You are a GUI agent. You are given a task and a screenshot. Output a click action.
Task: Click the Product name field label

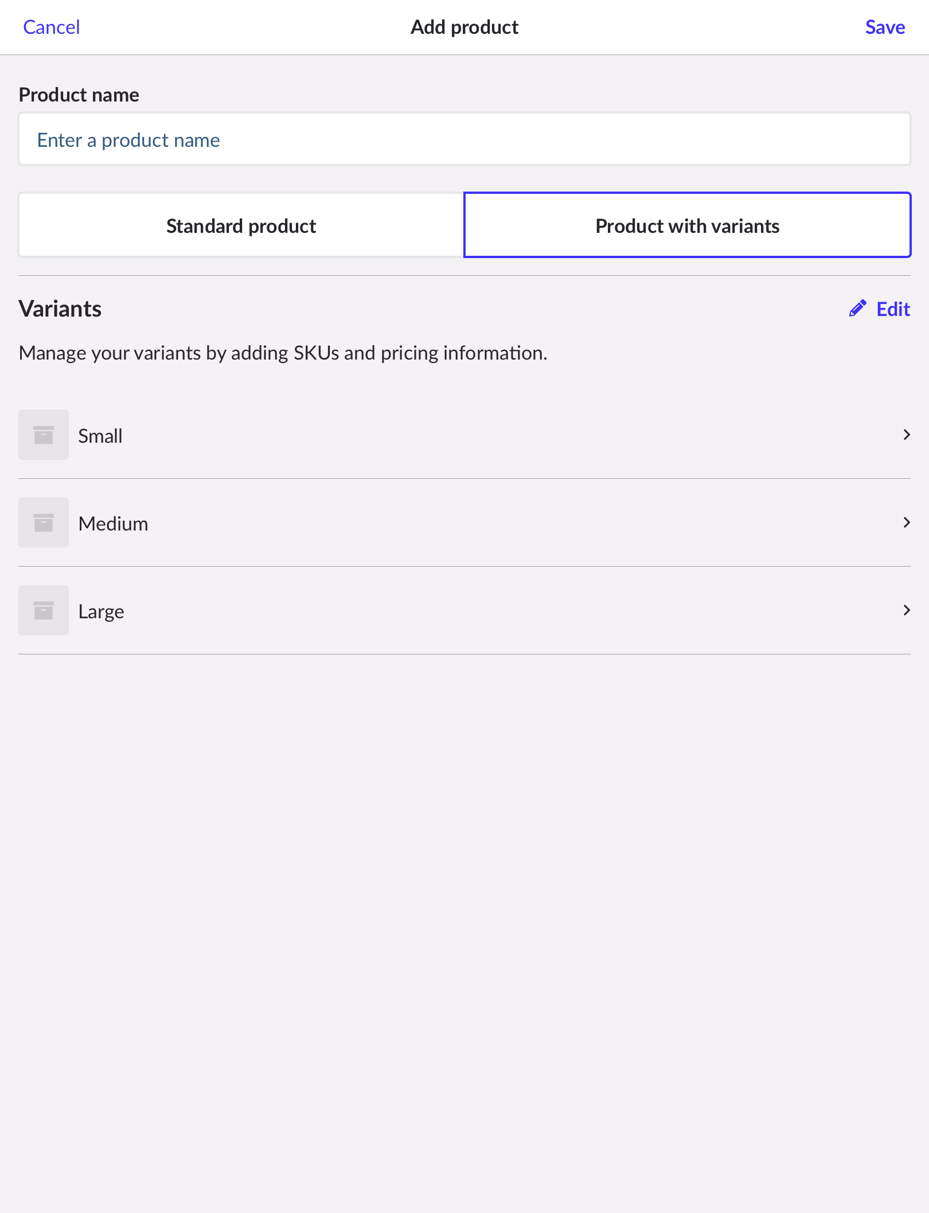point(79,95)
